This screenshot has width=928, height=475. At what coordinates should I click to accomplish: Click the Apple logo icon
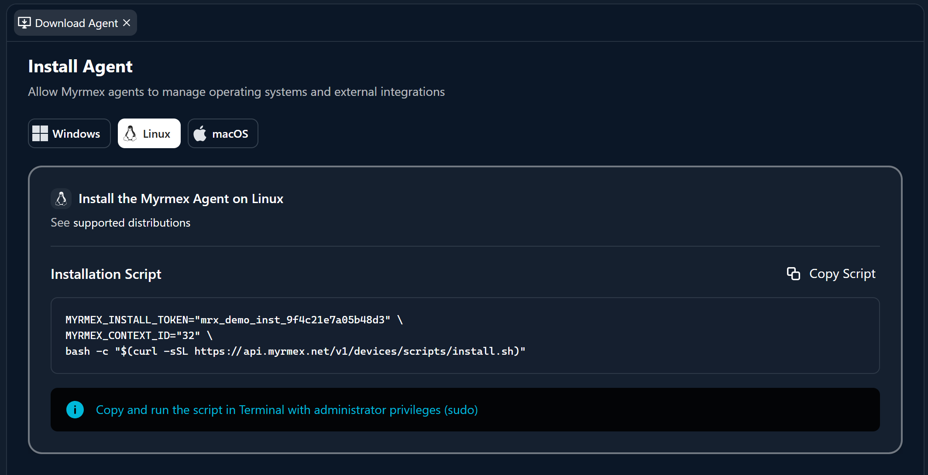point(200,133)
